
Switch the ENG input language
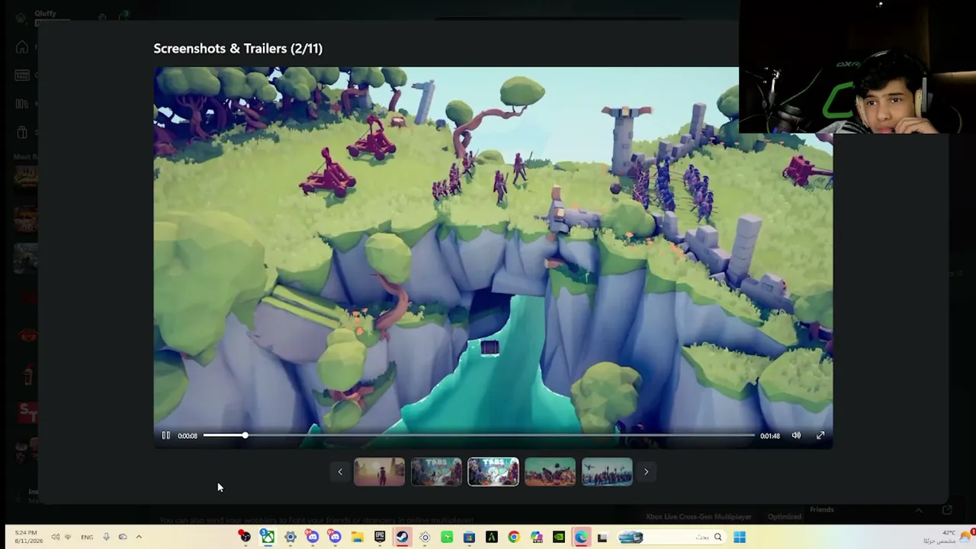coord(87,537)
